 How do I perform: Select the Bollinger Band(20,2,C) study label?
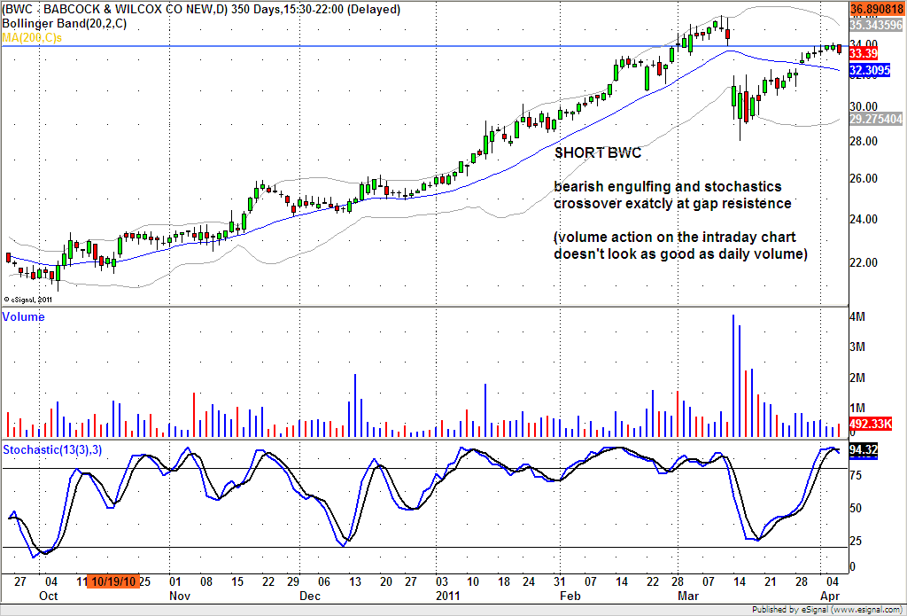pos(64,24)
